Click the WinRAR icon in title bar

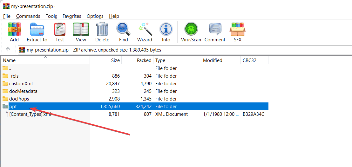click(x=6, y=6)
